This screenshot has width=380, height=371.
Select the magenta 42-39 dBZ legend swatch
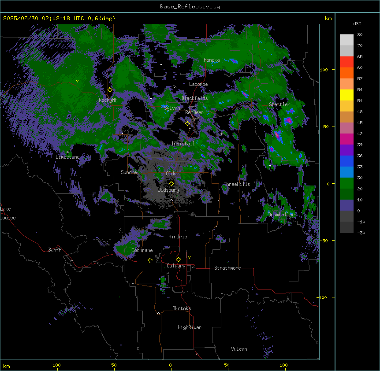pos(346,139)
